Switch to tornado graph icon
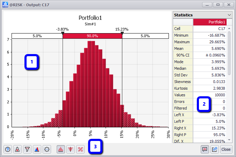 pyautogui.click(x=70, y=149)
